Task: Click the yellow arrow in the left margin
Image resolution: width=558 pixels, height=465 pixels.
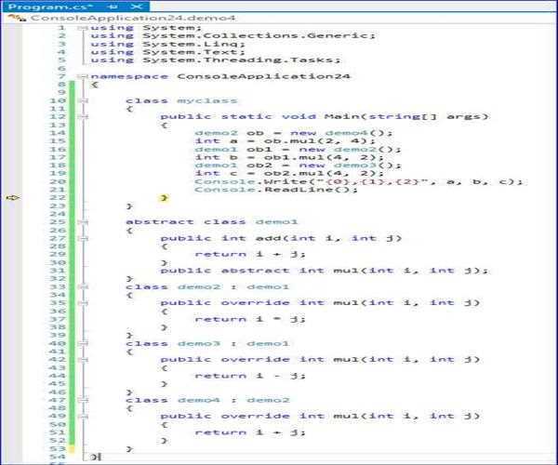Action: (x=12, y=197)
